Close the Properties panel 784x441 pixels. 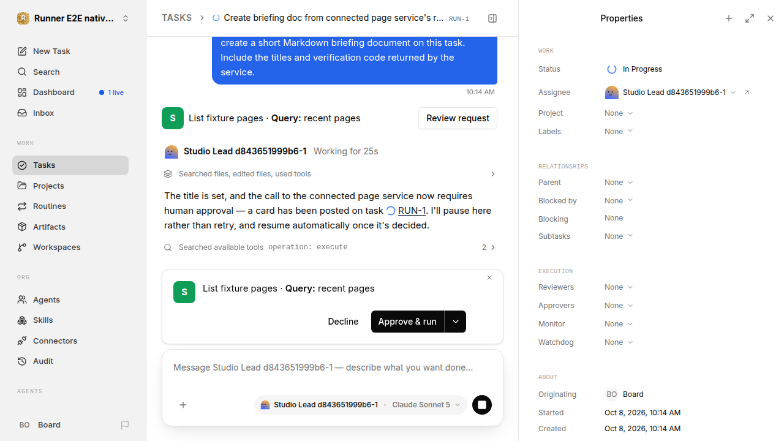pyautogui.click(x=771, y=18)
